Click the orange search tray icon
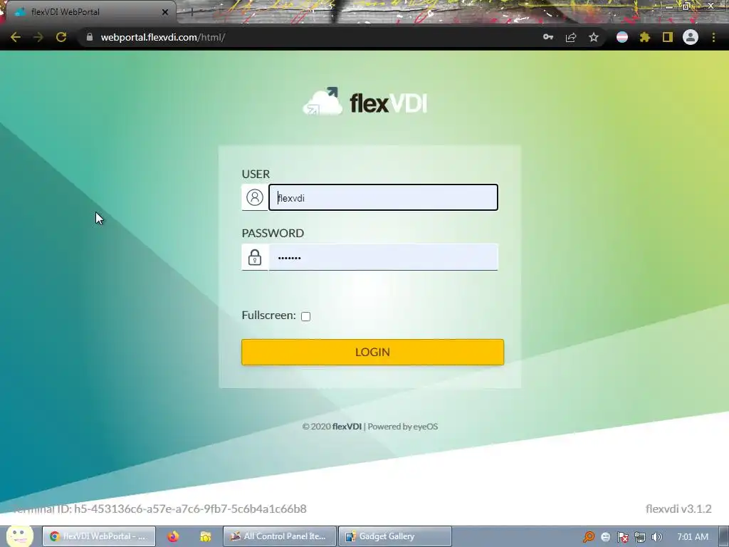This screenshot has width=729, height=547. [589, 537]
